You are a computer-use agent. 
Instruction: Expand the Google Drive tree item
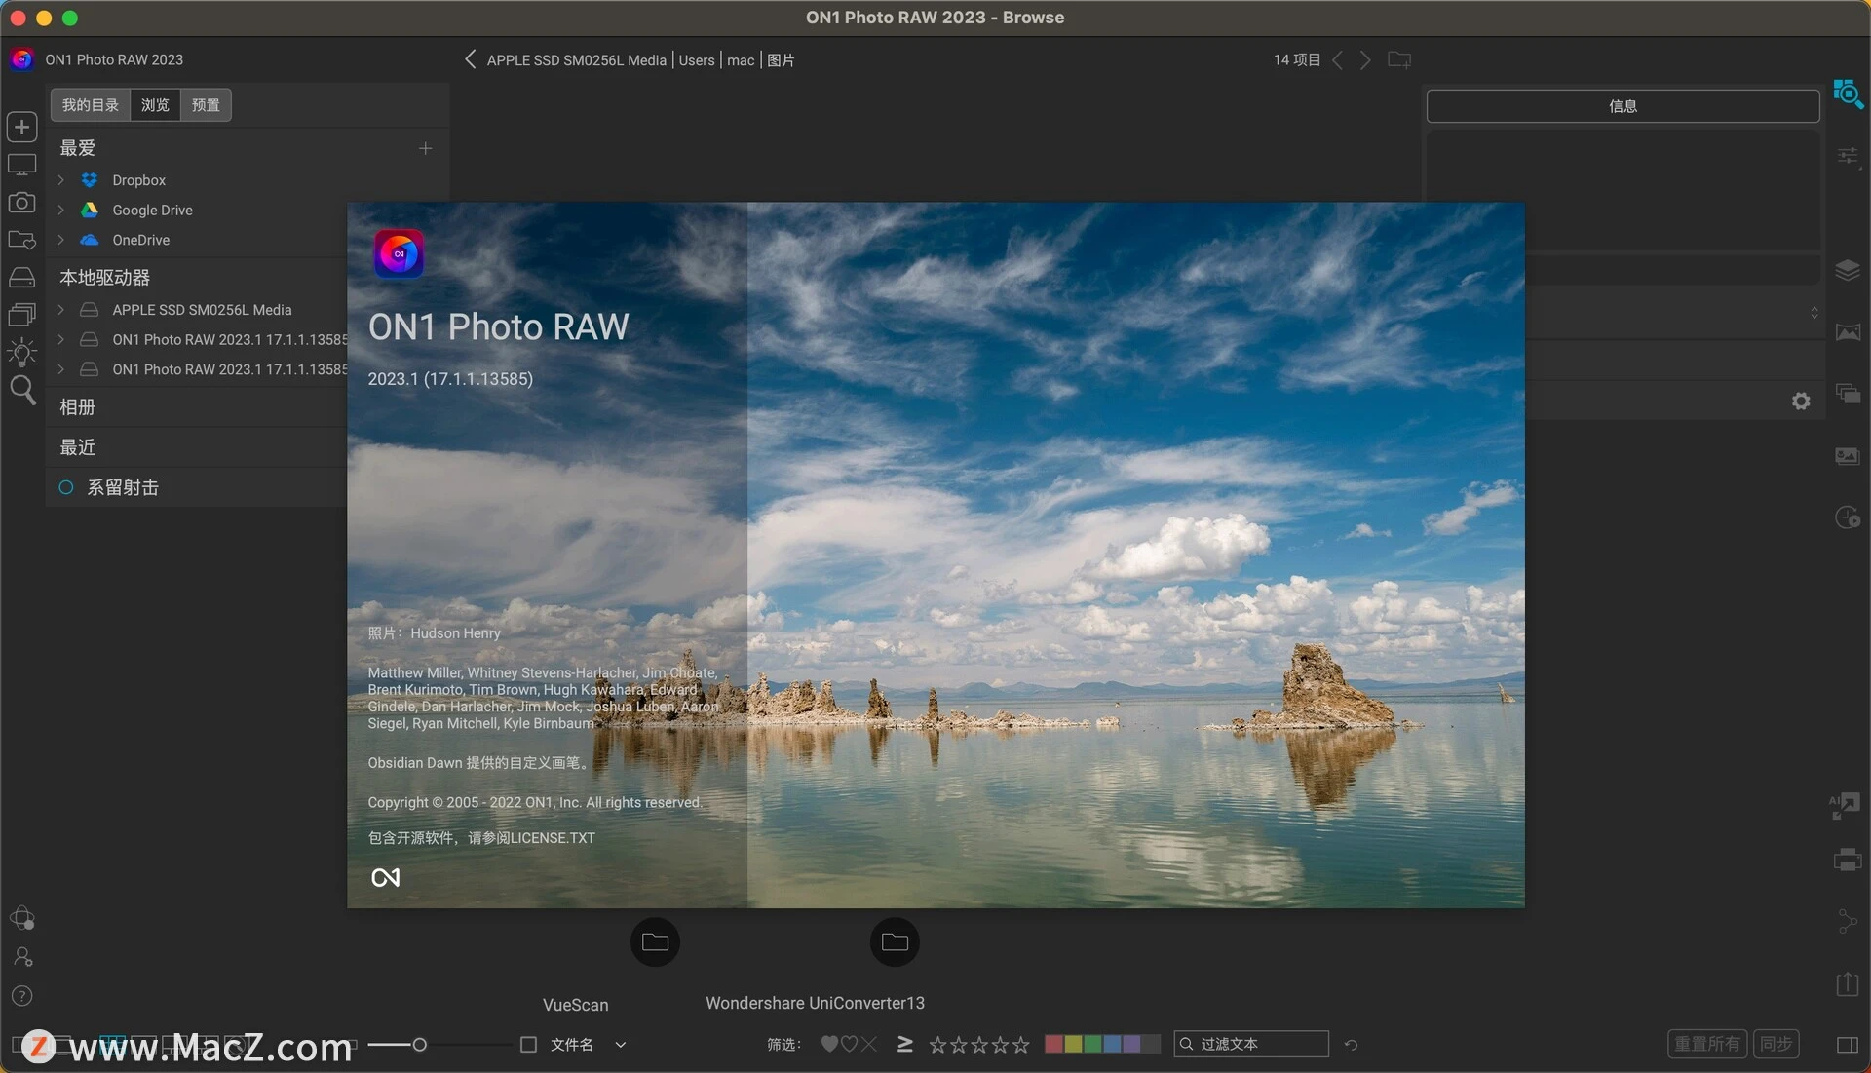coord(60,210)
